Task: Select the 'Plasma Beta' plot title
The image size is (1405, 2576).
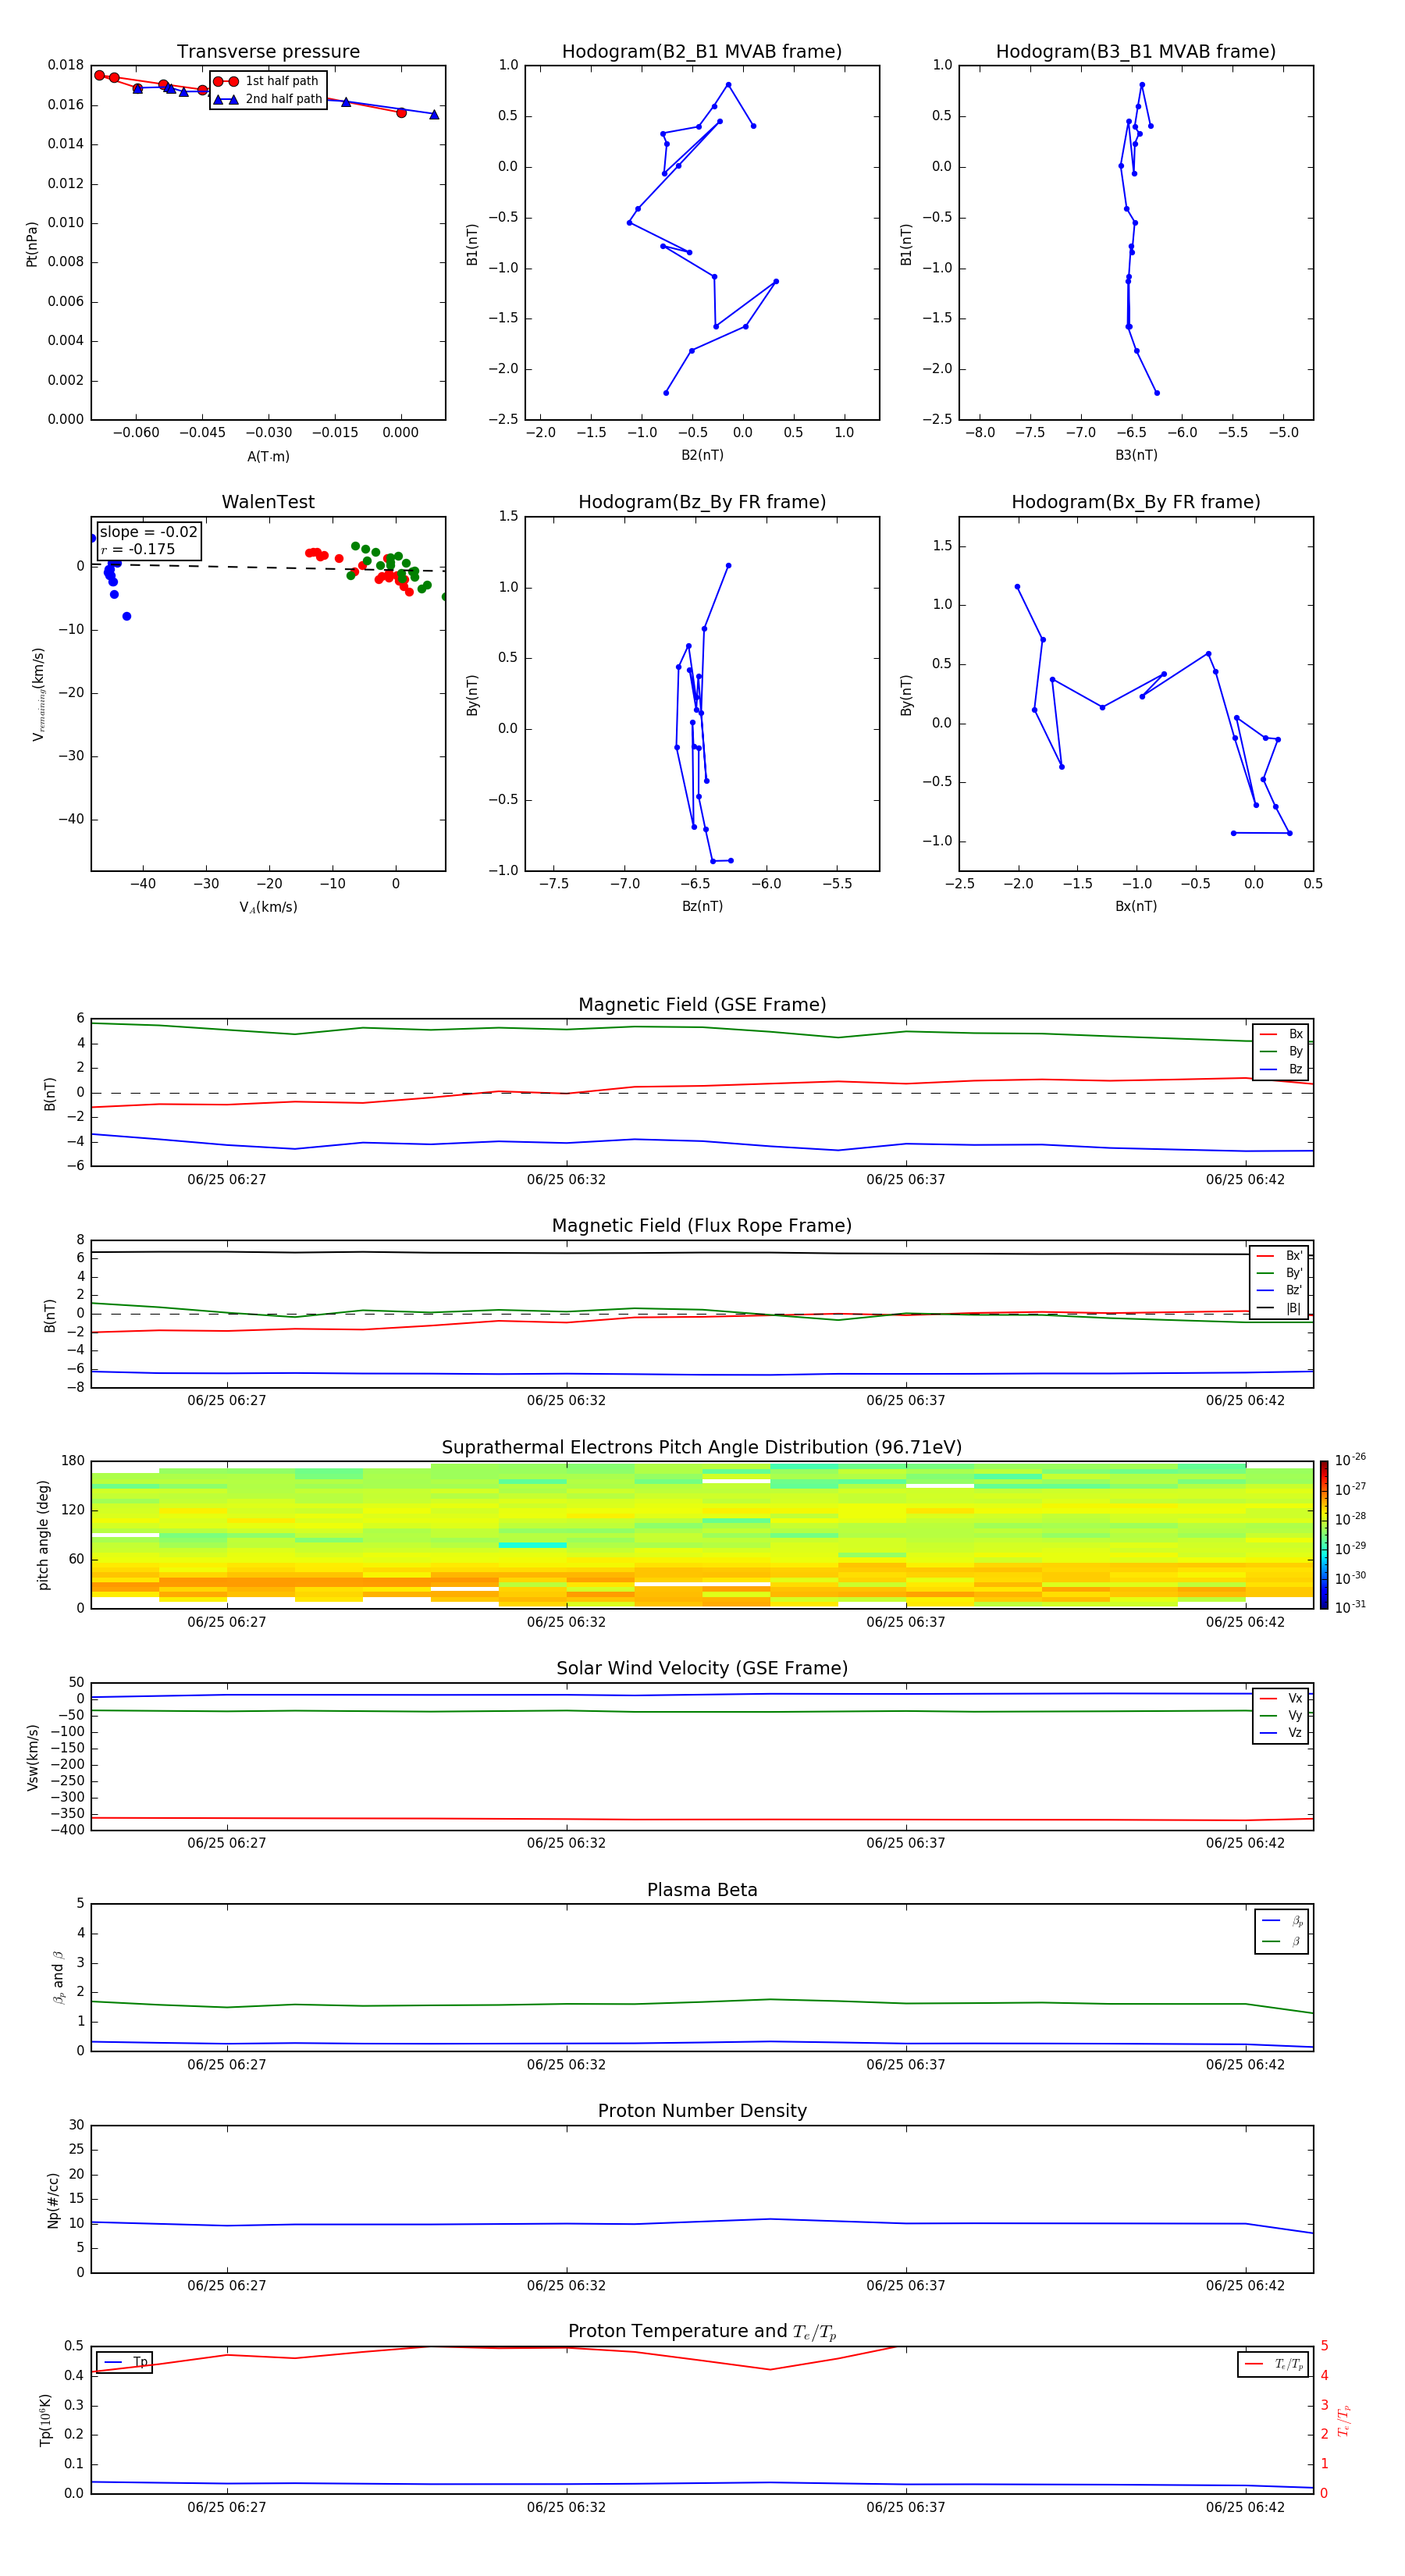Action: (702, 1890)
